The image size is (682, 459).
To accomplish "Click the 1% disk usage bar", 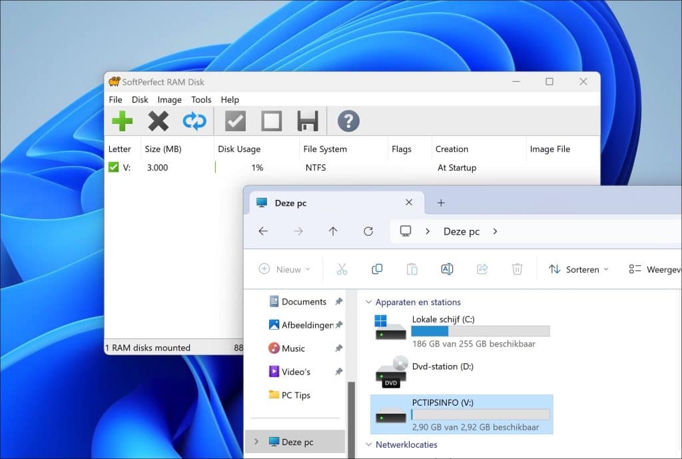I will (x=256, y=167).
